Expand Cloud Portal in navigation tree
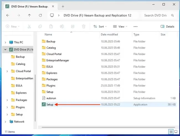This screenshot has width=180, height=136. pos(7,71)
